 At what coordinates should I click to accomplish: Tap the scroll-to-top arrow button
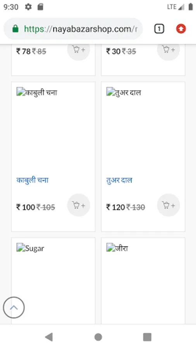point(14,307)
